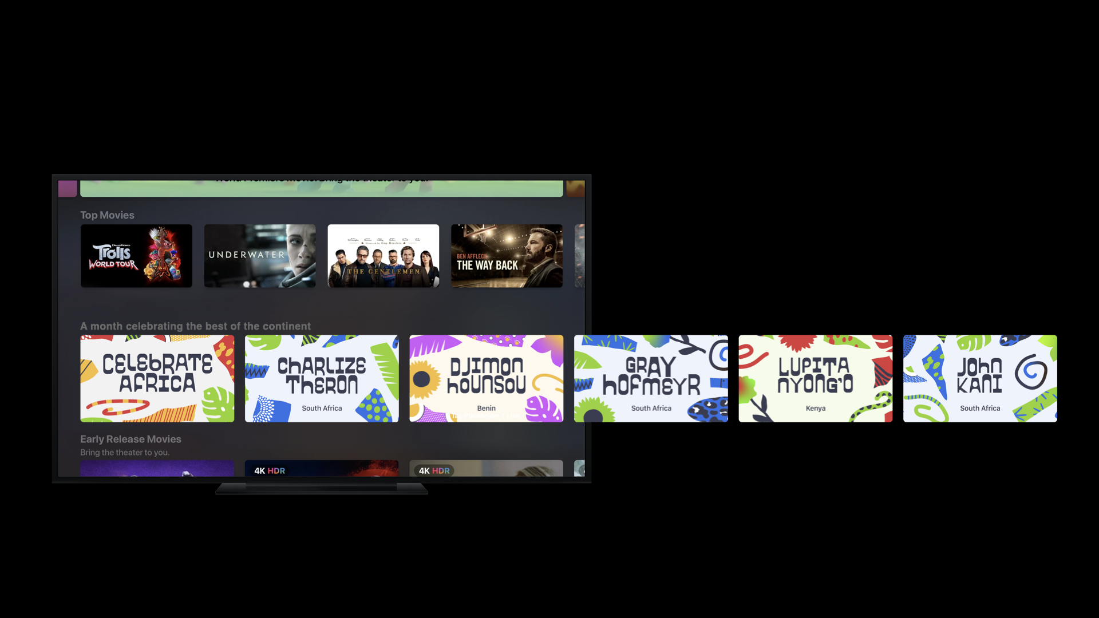1099x618 pixels.
Task: Choose The Way Back movie thumbnail
Action: coord(507,256)
